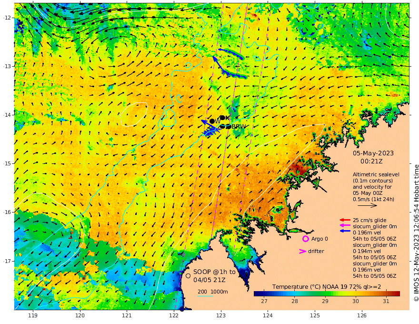Viewport: 419px width, 324px height.
Task: Click longitude axis label 126
Action: click(x=362, y=315)
